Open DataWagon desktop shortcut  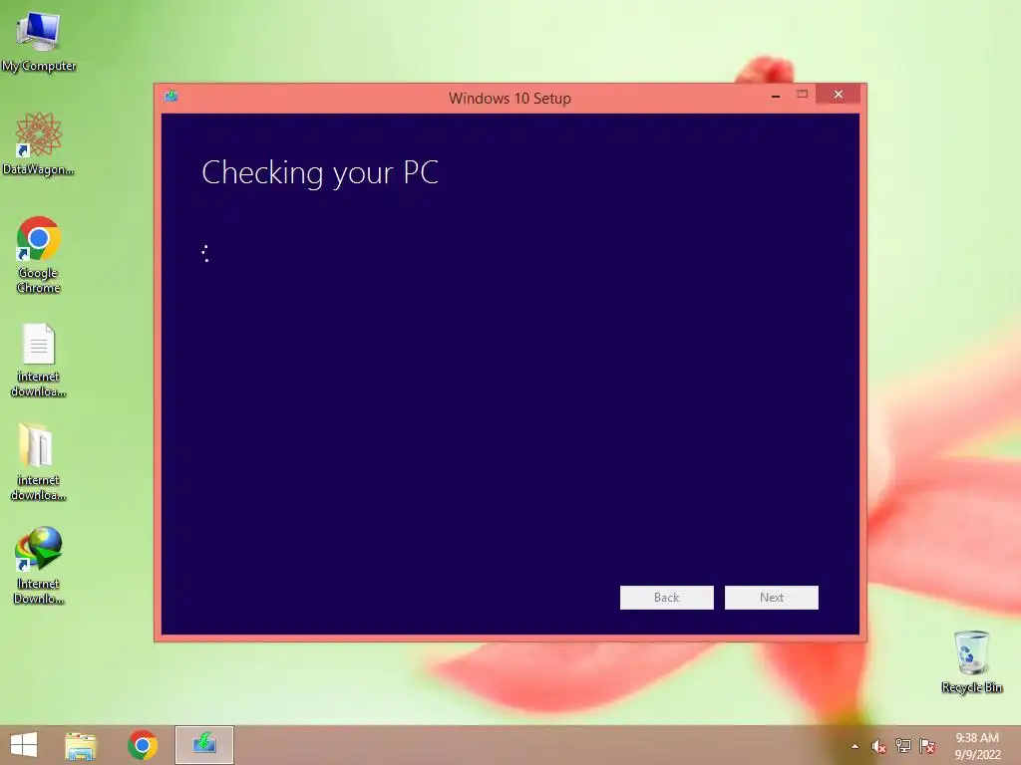click(x=39, y=143)
